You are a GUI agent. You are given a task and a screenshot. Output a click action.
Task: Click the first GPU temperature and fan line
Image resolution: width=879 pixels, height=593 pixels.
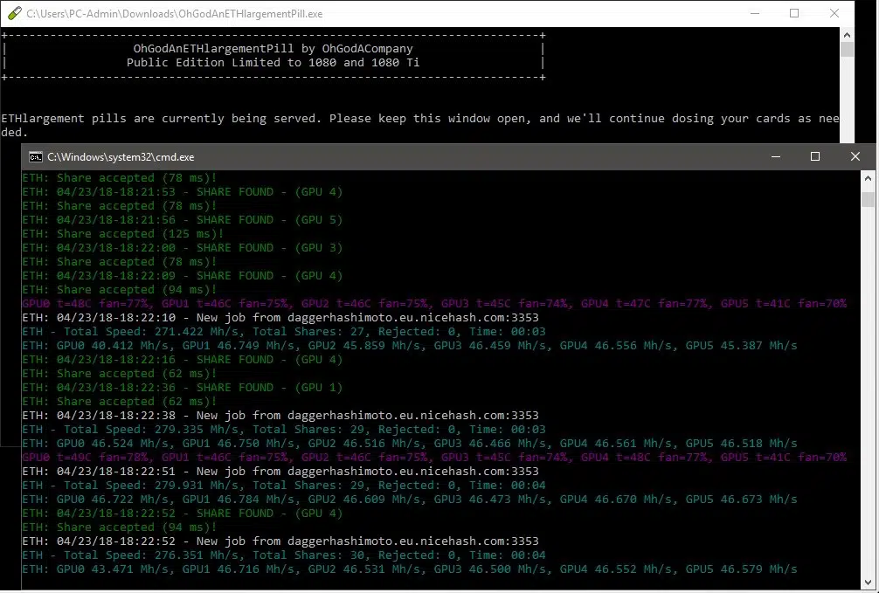(x=434, y=304)
